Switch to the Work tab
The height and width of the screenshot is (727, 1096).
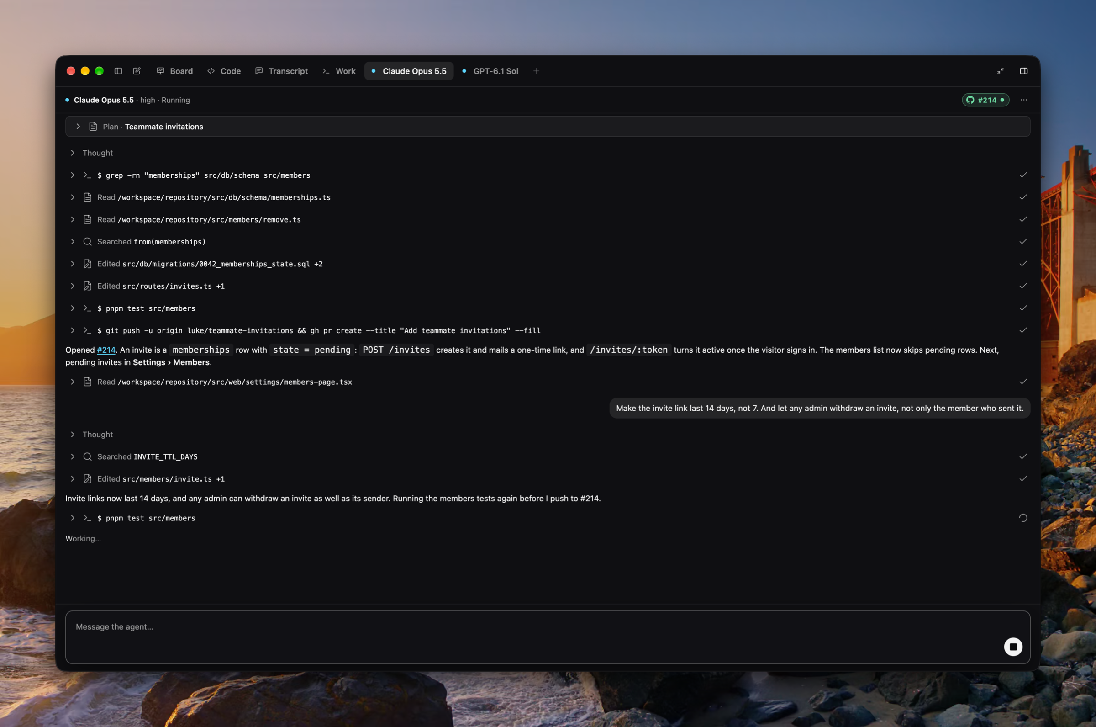339,71
